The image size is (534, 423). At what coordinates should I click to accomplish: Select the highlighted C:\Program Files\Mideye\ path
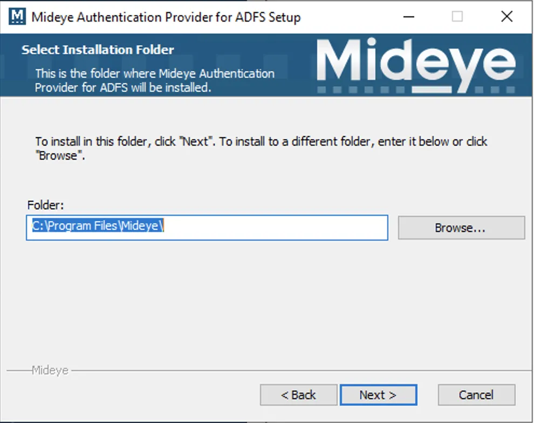pos(96,226)
